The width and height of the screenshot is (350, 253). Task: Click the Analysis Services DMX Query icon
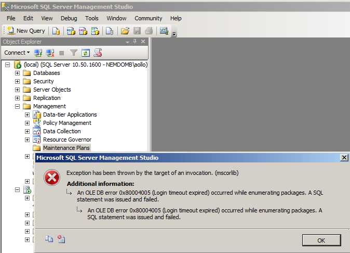click(83, 31)
